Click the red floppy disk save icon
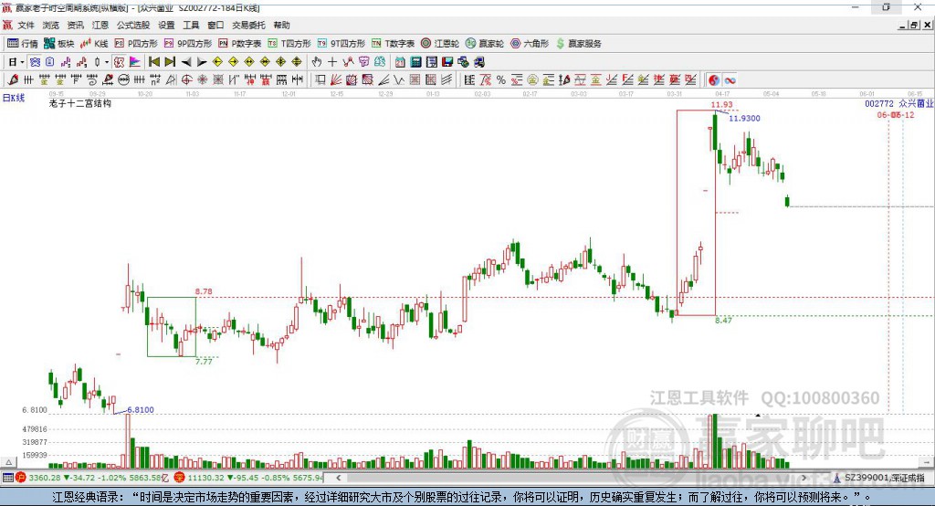Screen dimensions: 935x506 (x=447, y=62)
